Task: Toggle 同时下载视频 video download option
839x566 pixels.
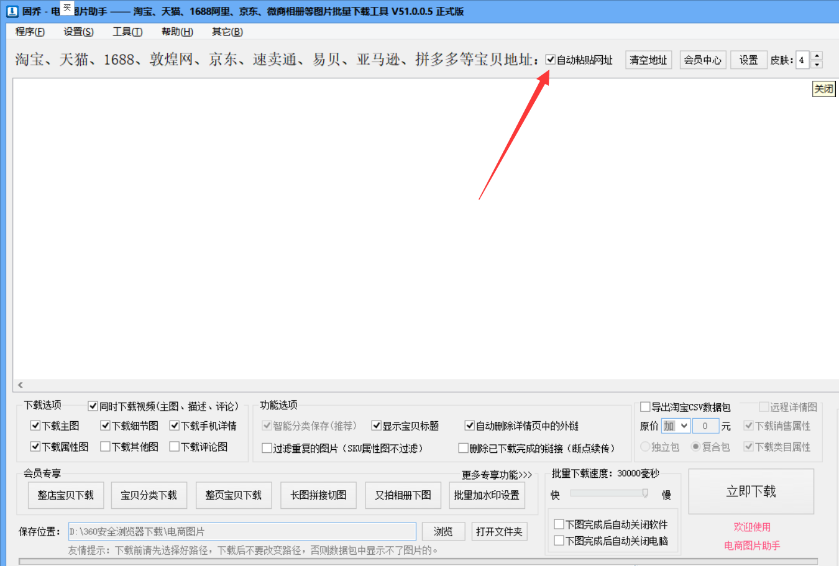Action: tap(93, 406)
